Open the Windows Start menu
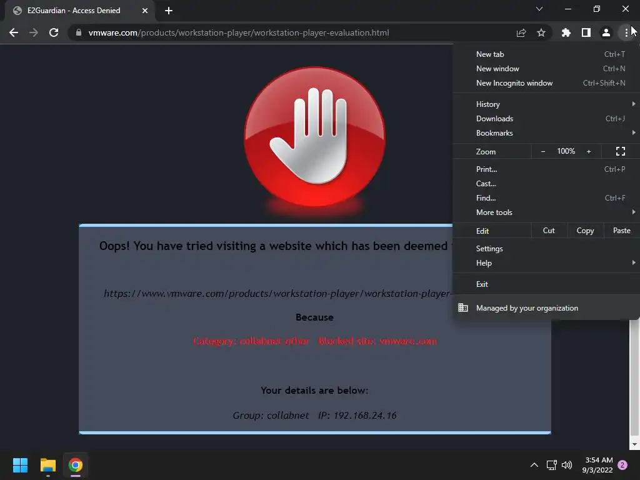640x480 pixels. [20, 465]
